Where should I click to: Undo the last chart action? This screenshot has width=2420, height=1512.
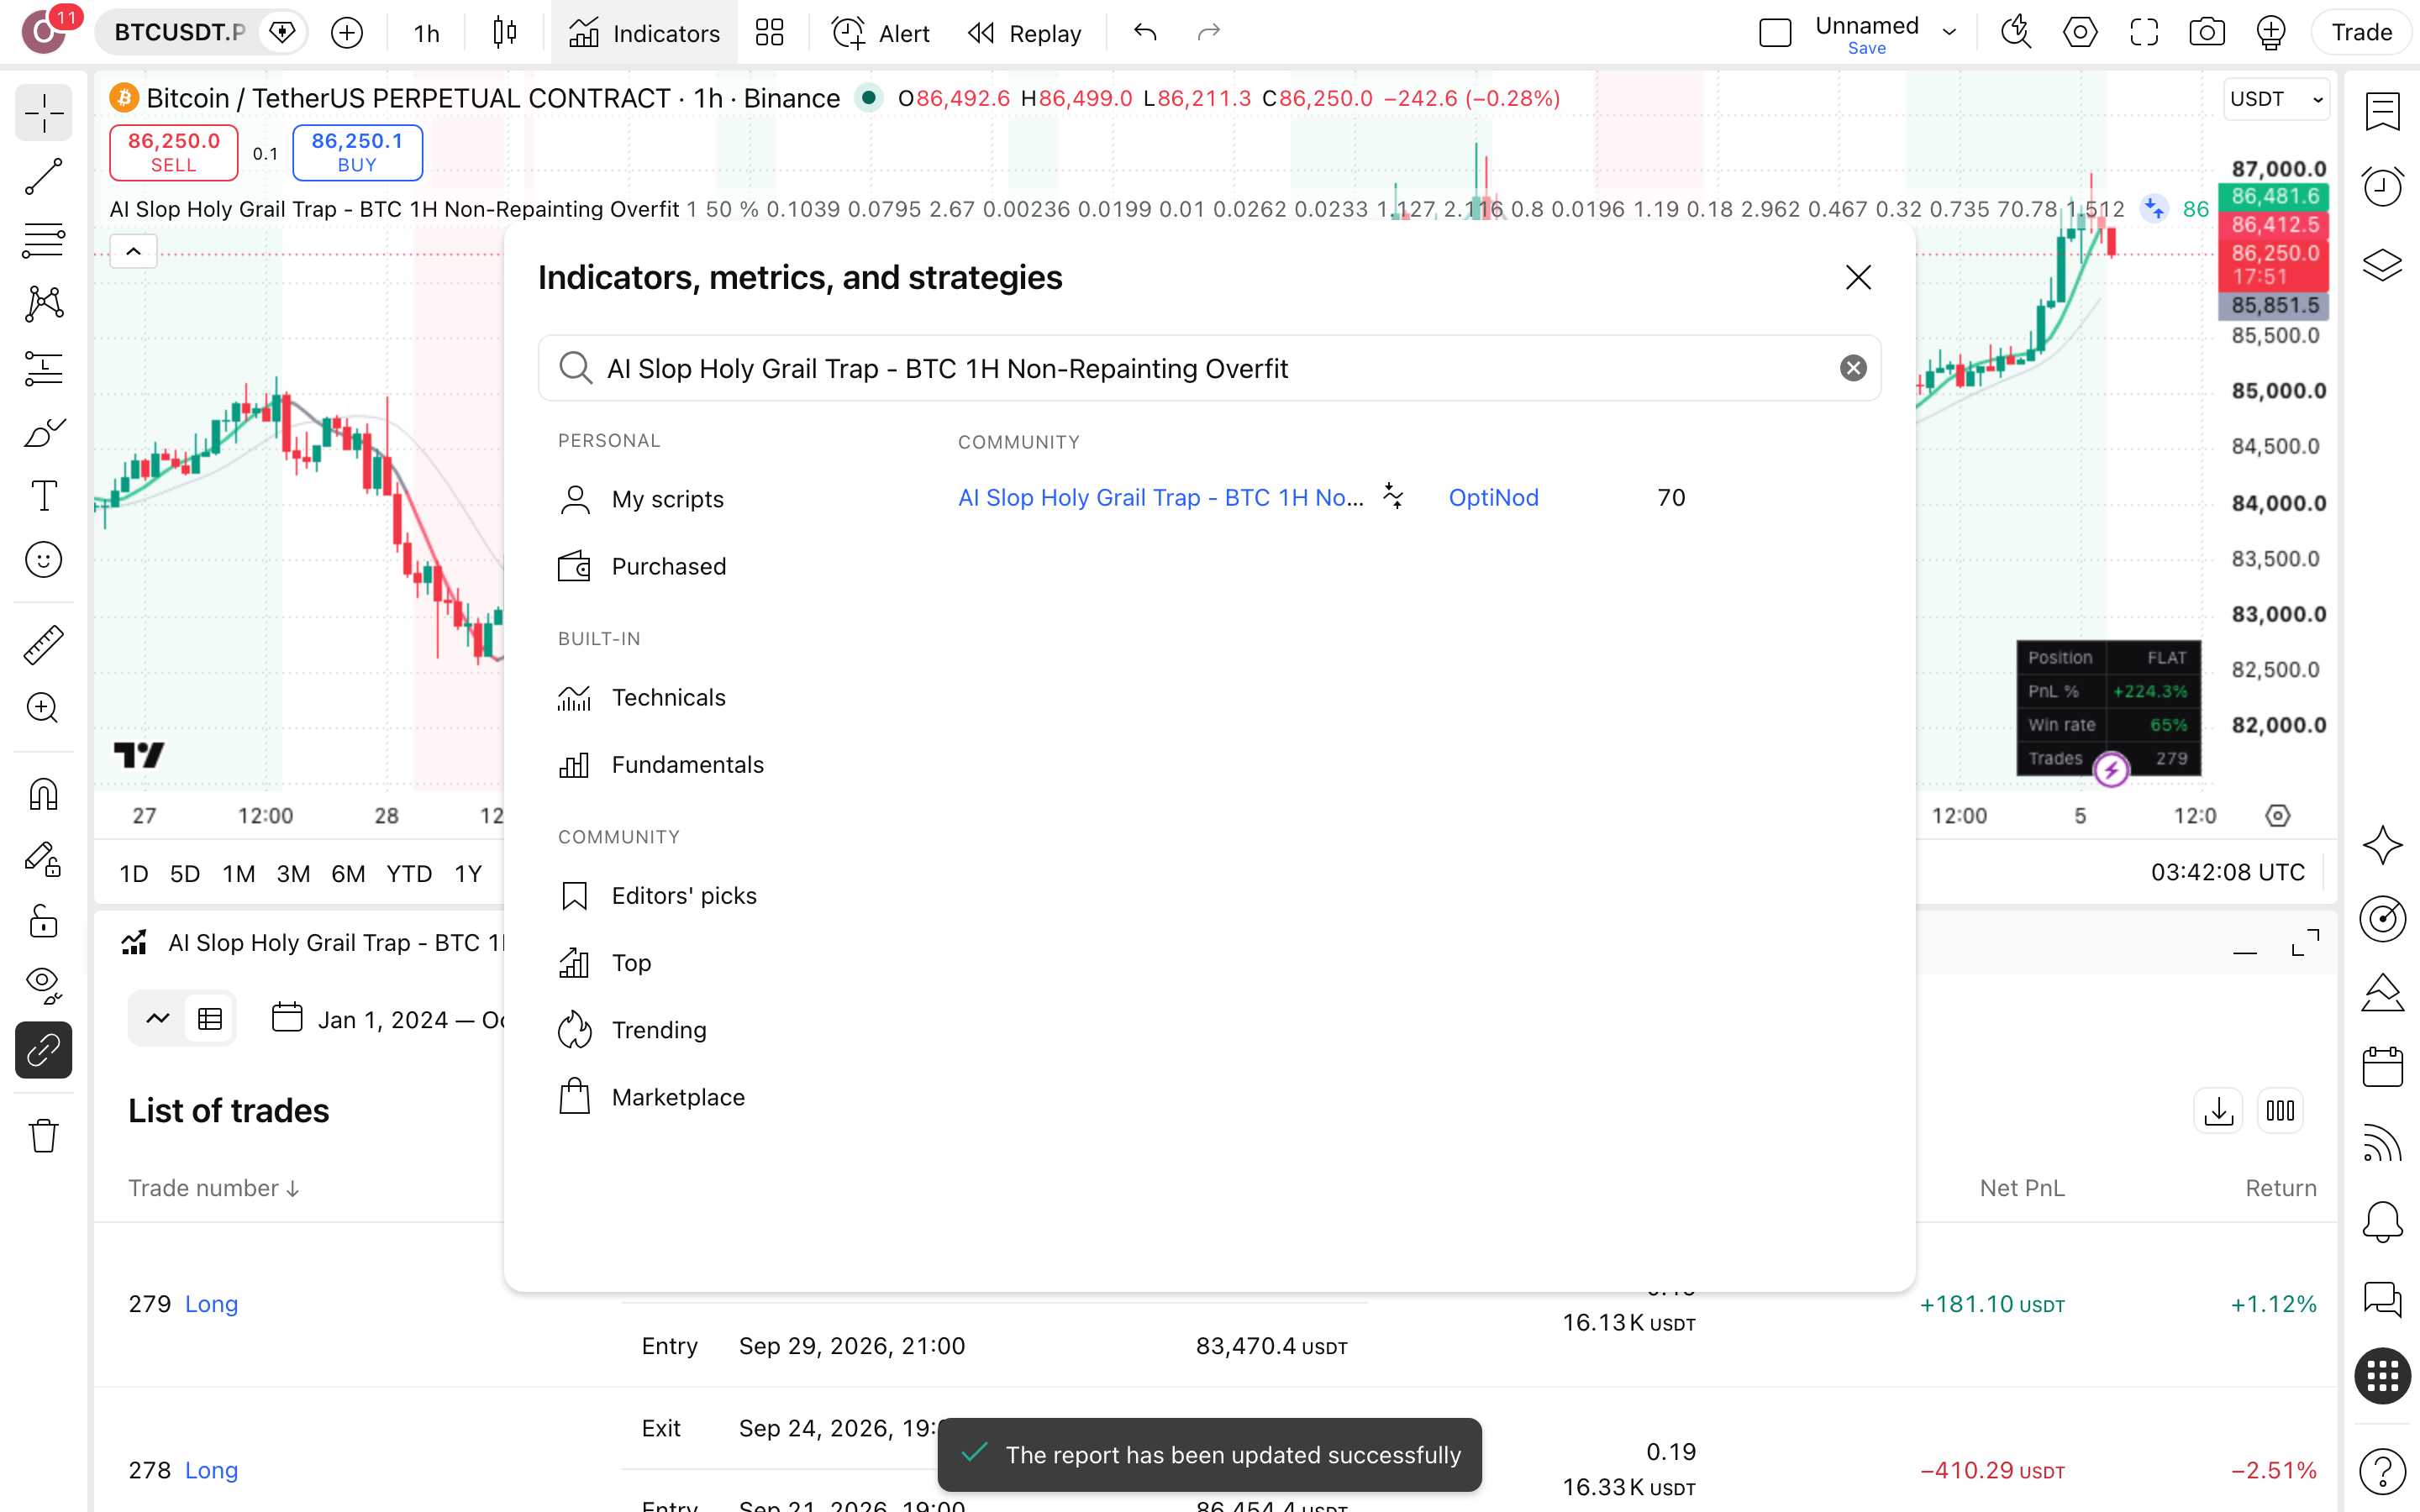click(x=1145, y=33)
